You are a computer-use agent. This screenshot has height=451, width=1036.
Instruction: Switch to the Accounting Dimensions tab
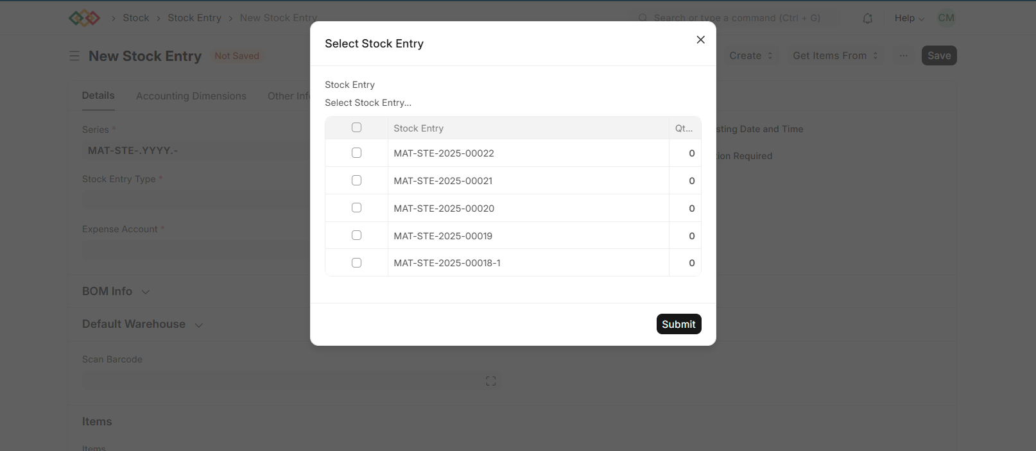(191, 96)
